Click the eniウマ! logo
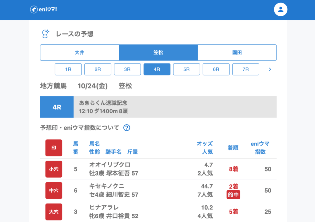 tap(43, 9)
